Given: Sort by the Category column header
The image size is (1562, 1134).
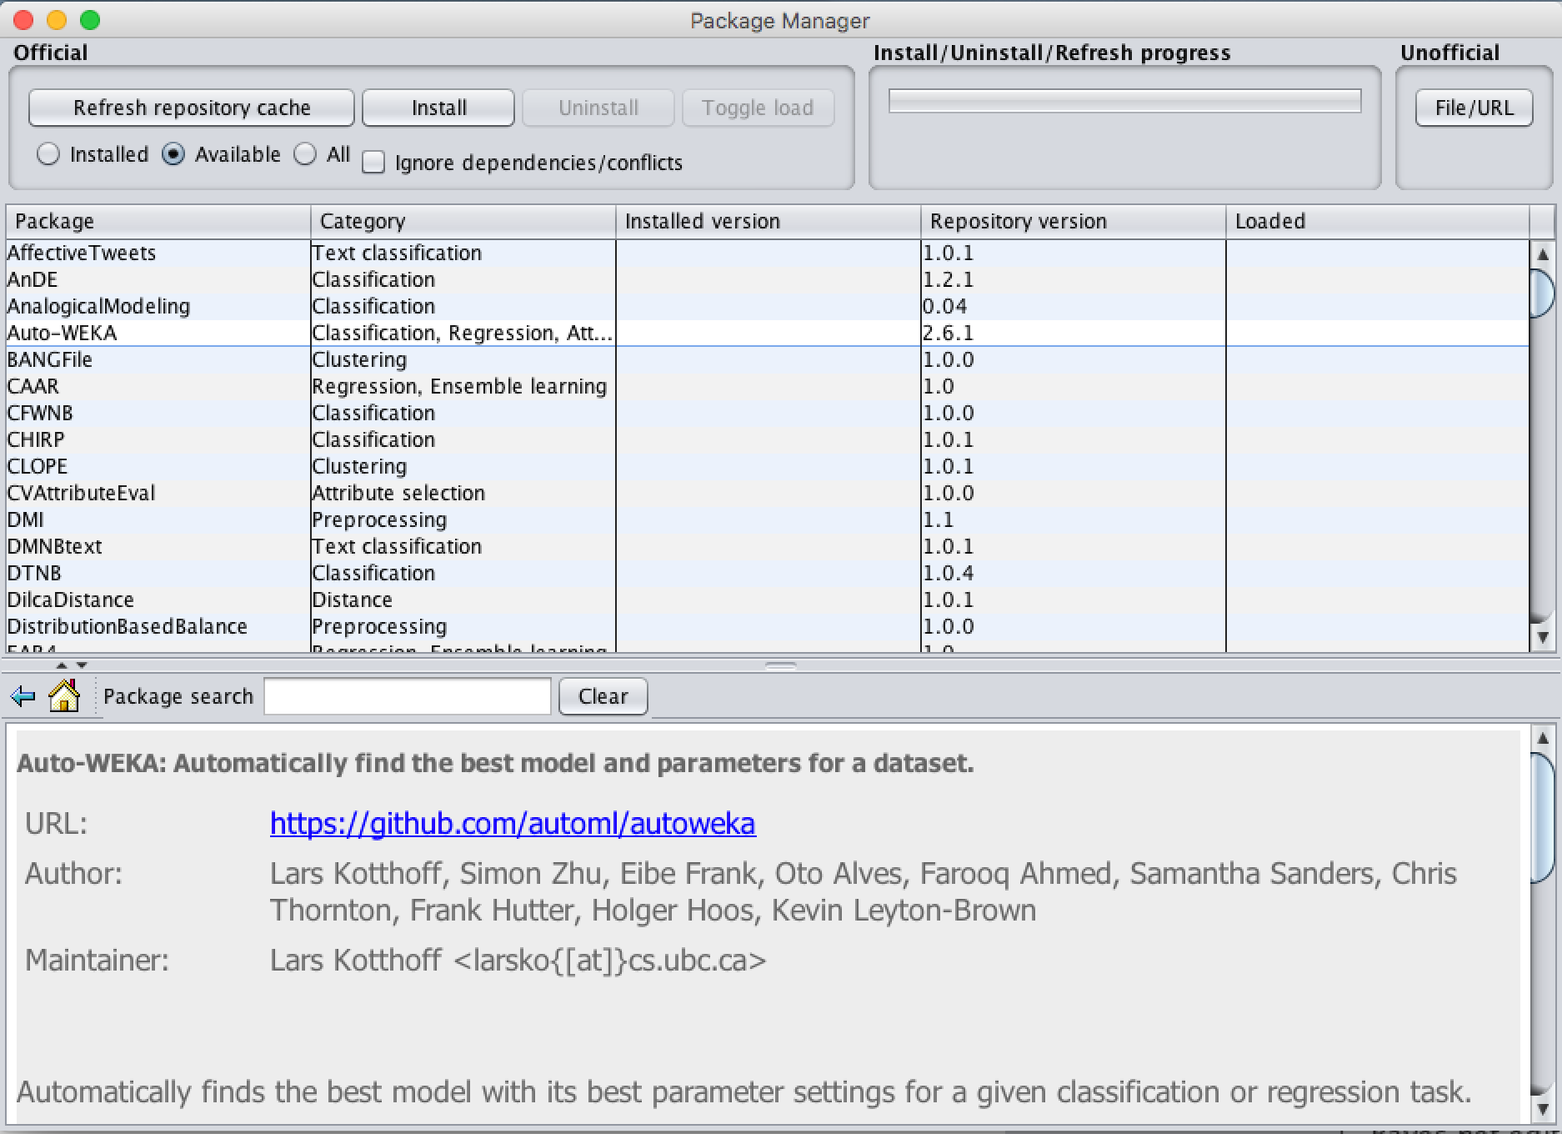Looking at the screenshot, I should point(463,222).
